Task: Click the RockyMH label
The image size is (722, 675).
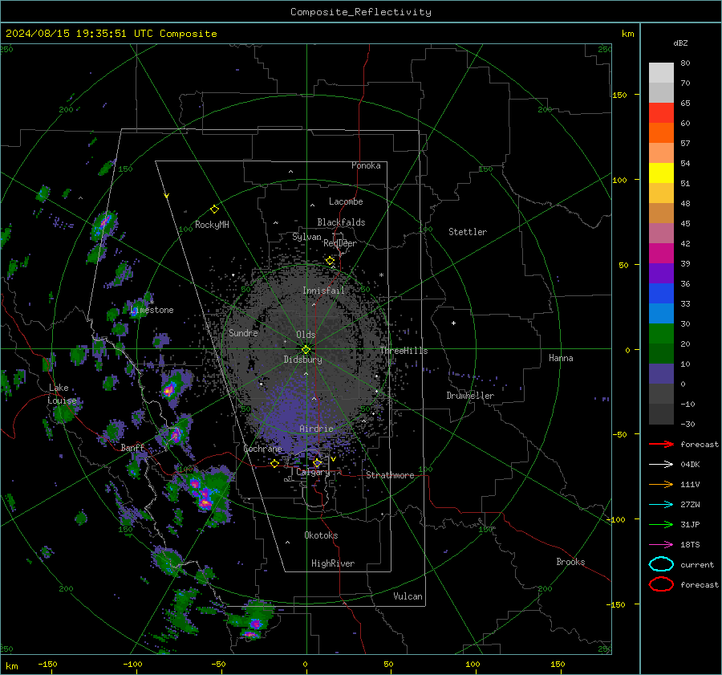Action: point(212,225)
